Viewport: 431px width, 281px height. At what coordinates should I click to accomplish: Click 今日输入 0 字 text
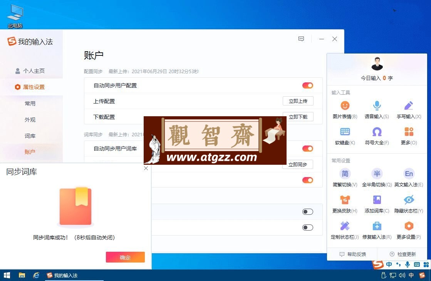377,78
